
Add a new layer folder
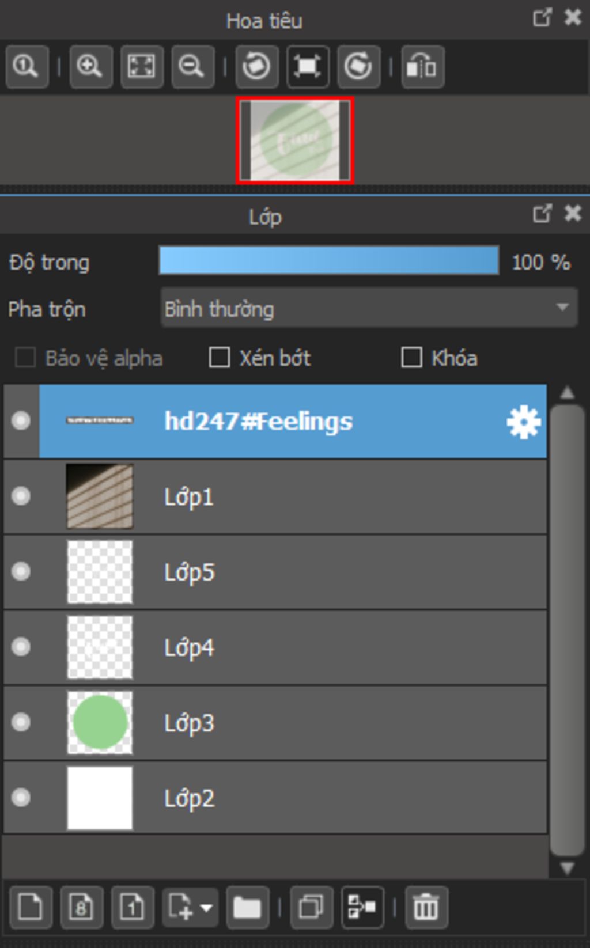tap(247, 908)
